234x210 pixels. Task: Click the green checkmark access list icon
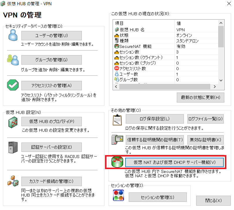coord(13,85)
